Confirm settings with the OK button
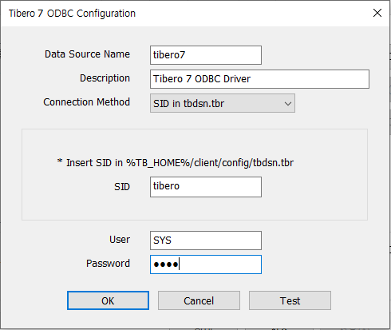391x330 pixels. coord(108,300)
